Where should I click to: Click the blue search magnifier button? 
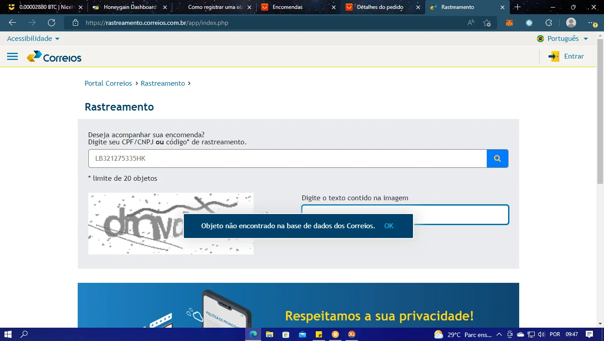[497, 159]
